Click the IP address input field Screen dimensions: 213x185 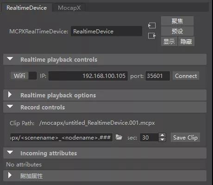coord(88,76)
